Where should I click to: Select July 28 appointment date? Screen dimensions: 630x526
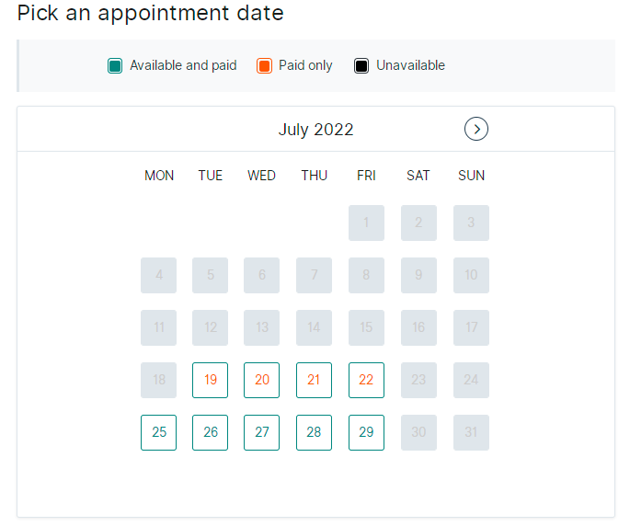pyautogui.click(x=314, y=432)
